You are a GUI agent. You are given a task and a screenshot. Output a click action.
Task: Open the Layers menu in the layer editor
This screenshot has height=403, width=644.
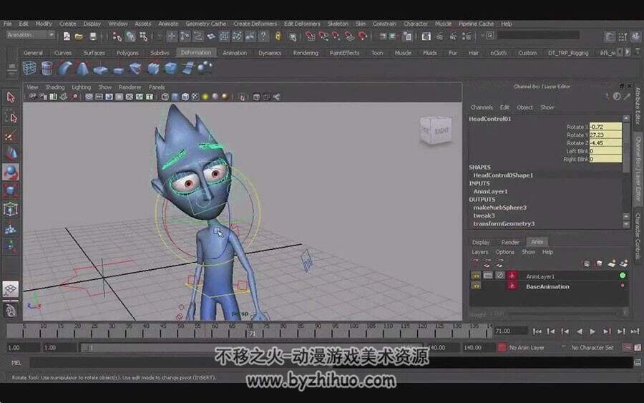pos(479,252)
